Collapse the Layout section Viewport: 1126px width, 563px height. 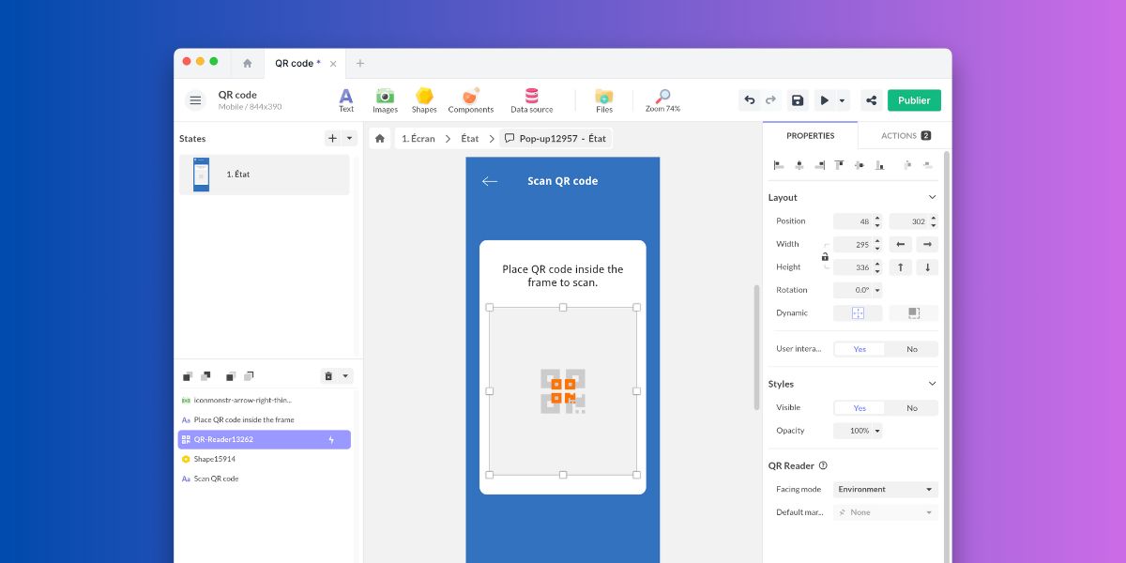(932, 197)
